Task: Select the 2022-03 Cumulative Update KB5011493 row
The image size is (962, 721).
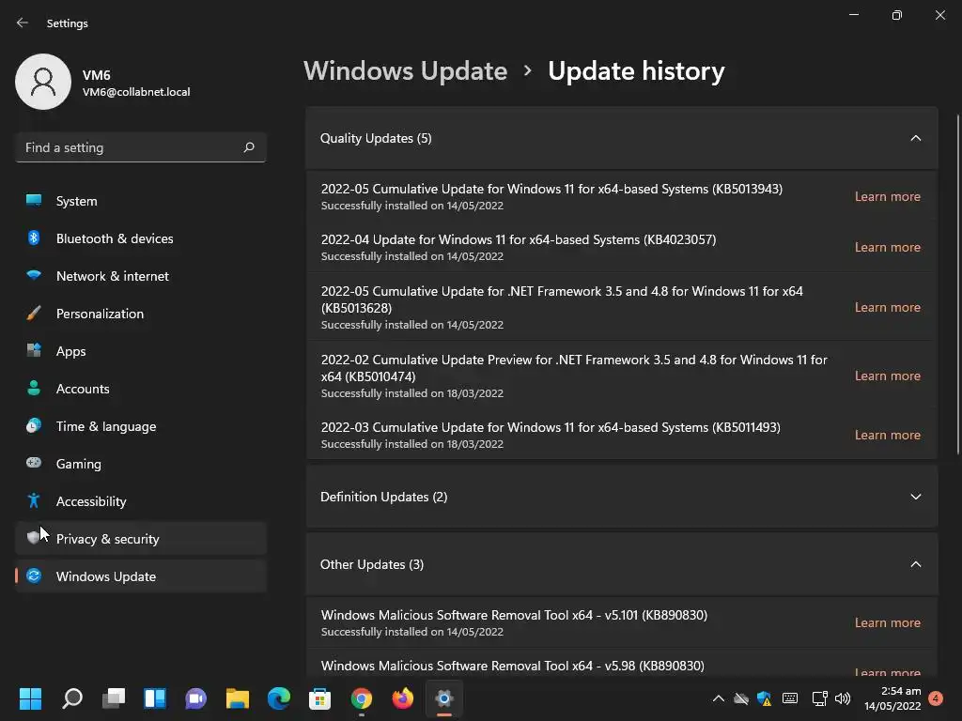Action: 622,435
